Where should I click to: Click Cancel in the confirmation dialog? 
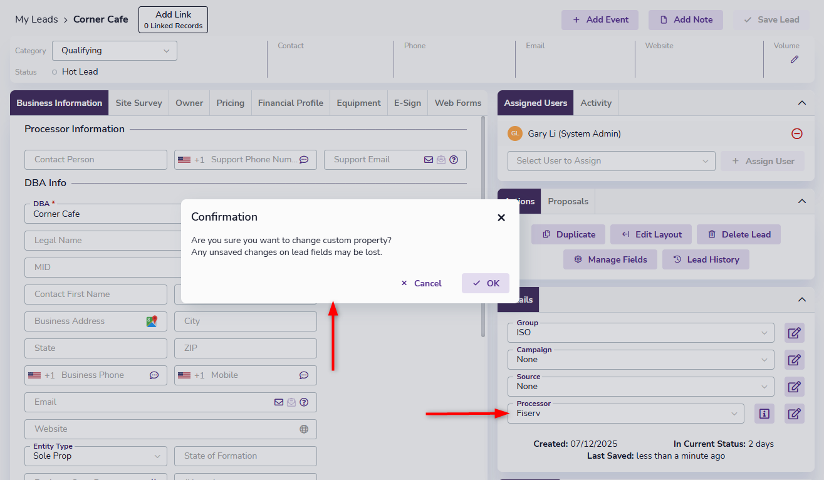(421, 283)
